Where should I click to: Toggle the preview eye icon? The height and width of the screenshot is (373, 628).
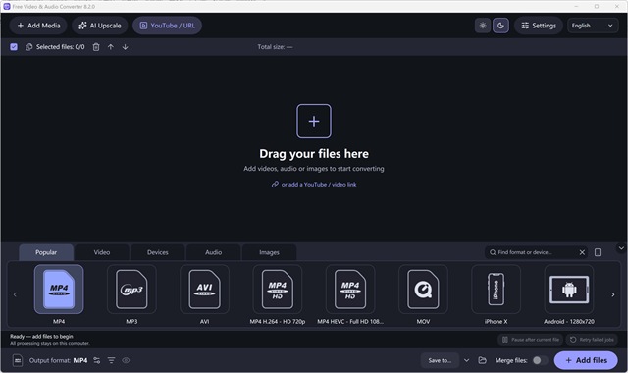(x=126, y=360)
